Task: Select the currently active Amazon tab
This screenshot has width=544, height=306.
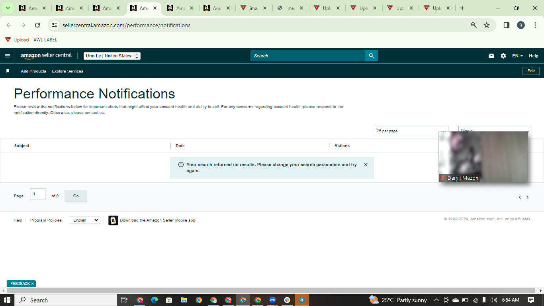Action: point(143,8)
